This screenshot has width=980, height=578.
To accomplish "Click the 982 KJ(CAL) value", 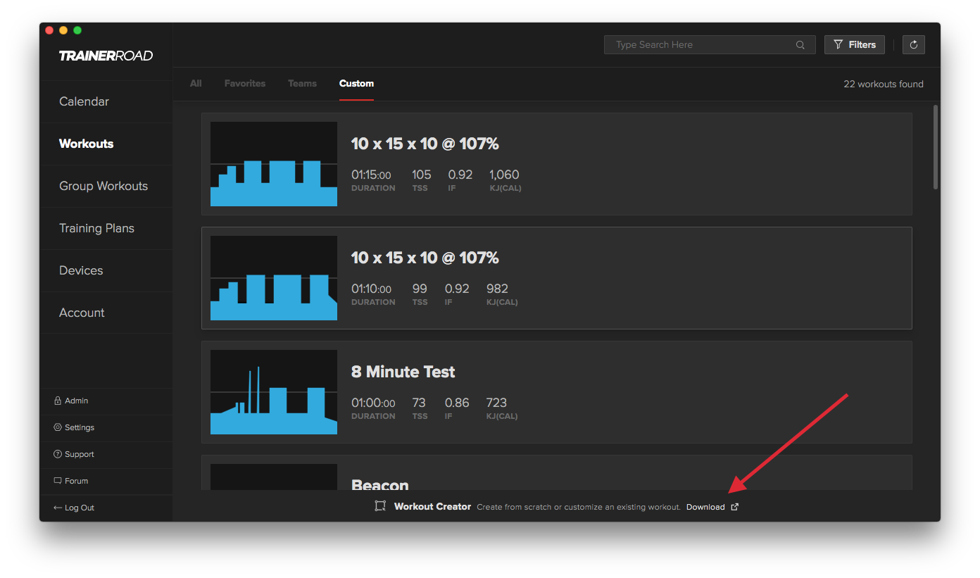I will [x=497, y=289].
